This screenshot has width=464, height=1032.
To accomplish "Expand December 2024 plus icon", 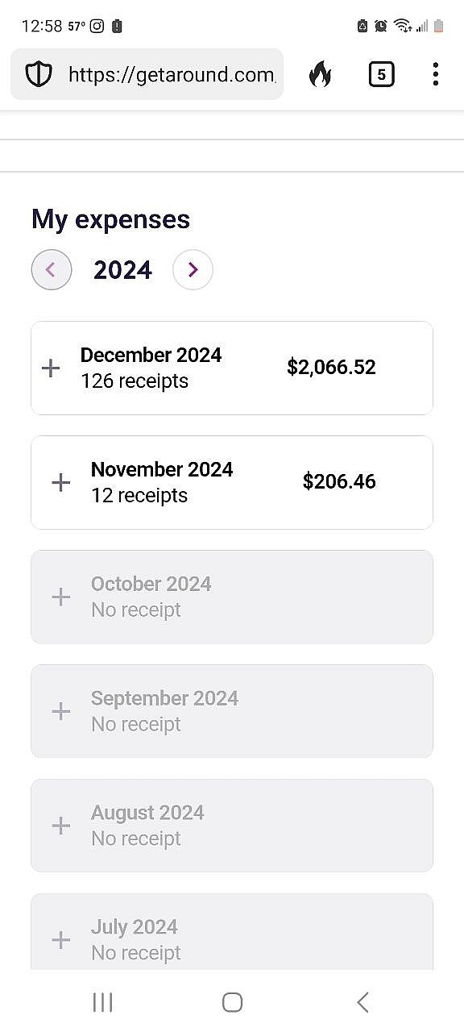I will 51,368.
